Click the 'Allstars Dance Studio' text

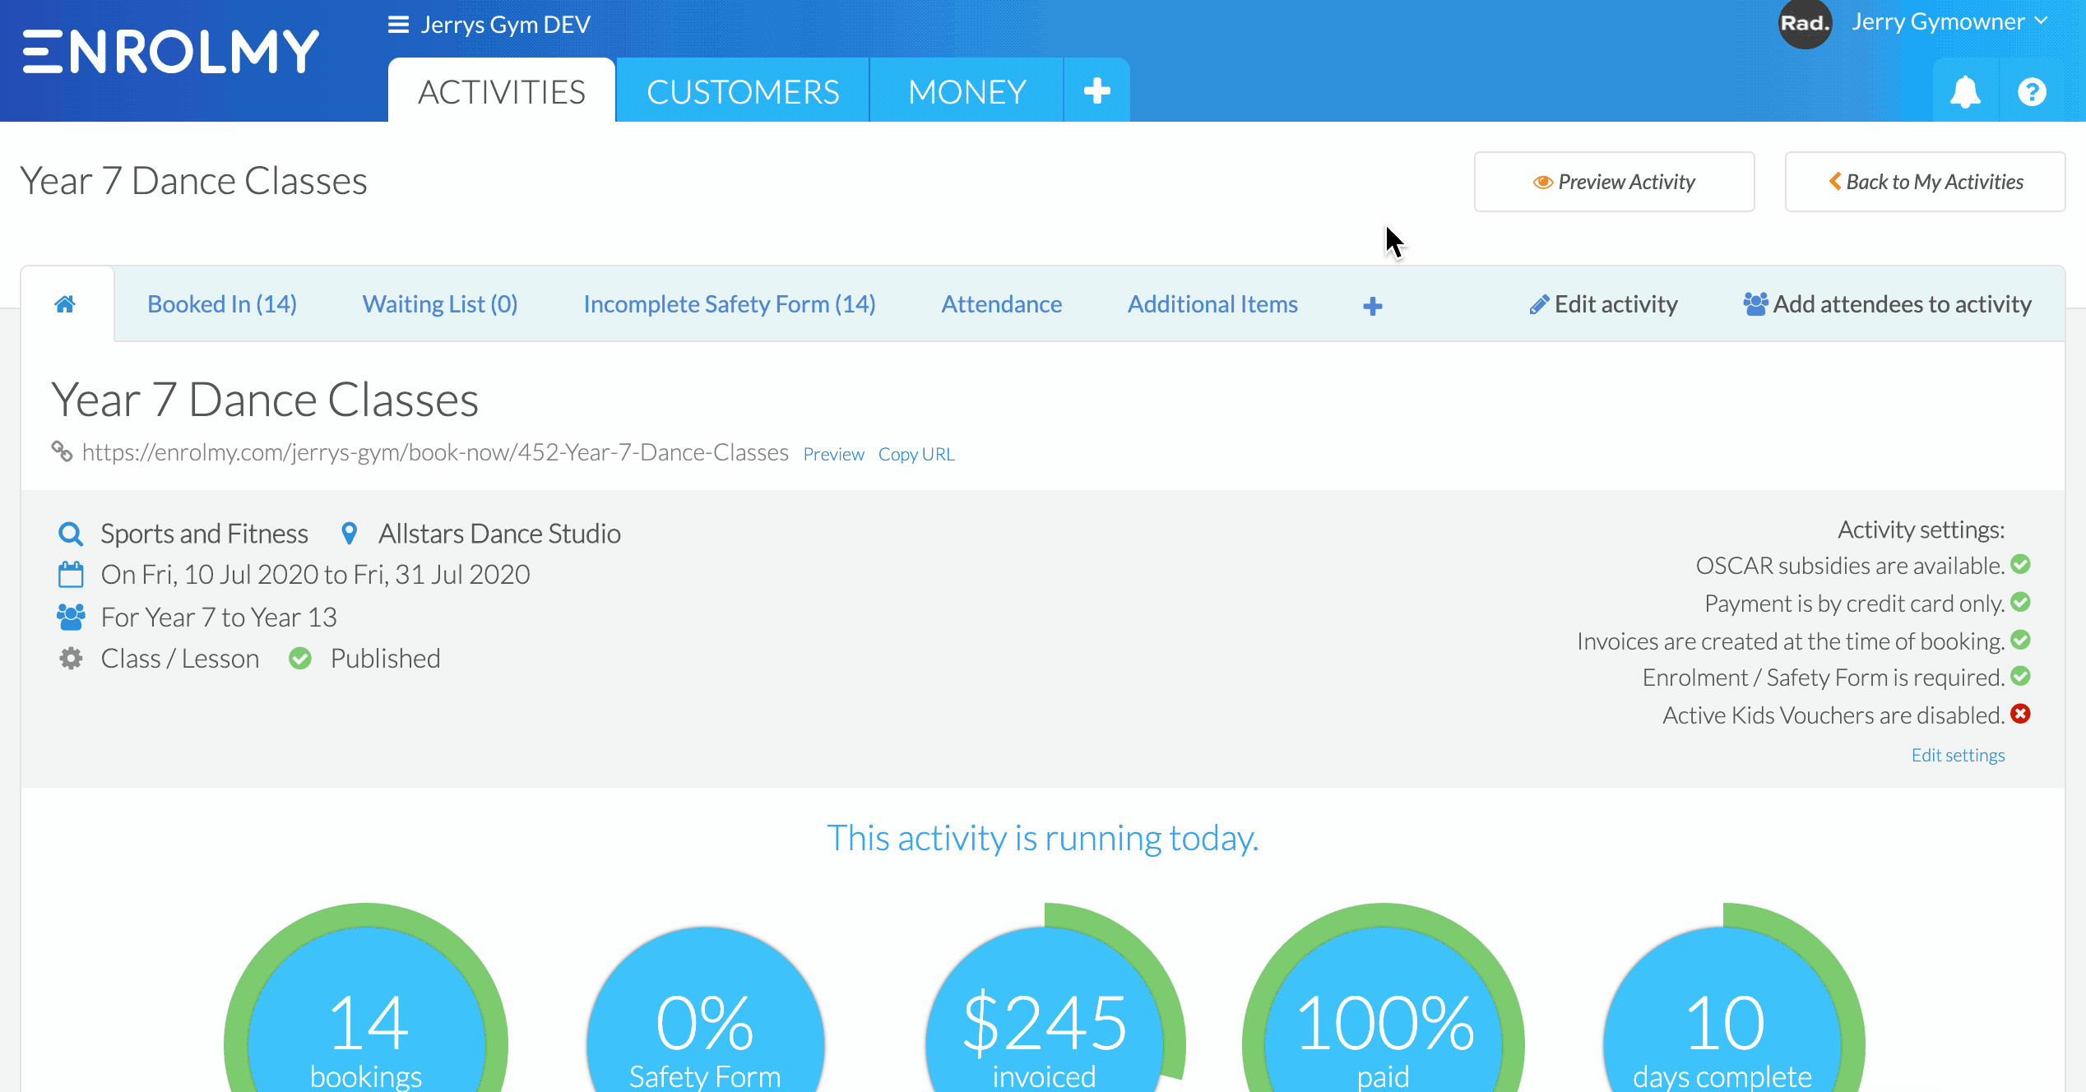(x=499, y=534)
